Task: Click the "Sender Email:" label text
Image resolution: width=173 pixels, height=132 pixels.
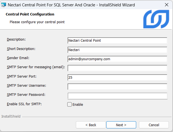Action: pos(18,58)
